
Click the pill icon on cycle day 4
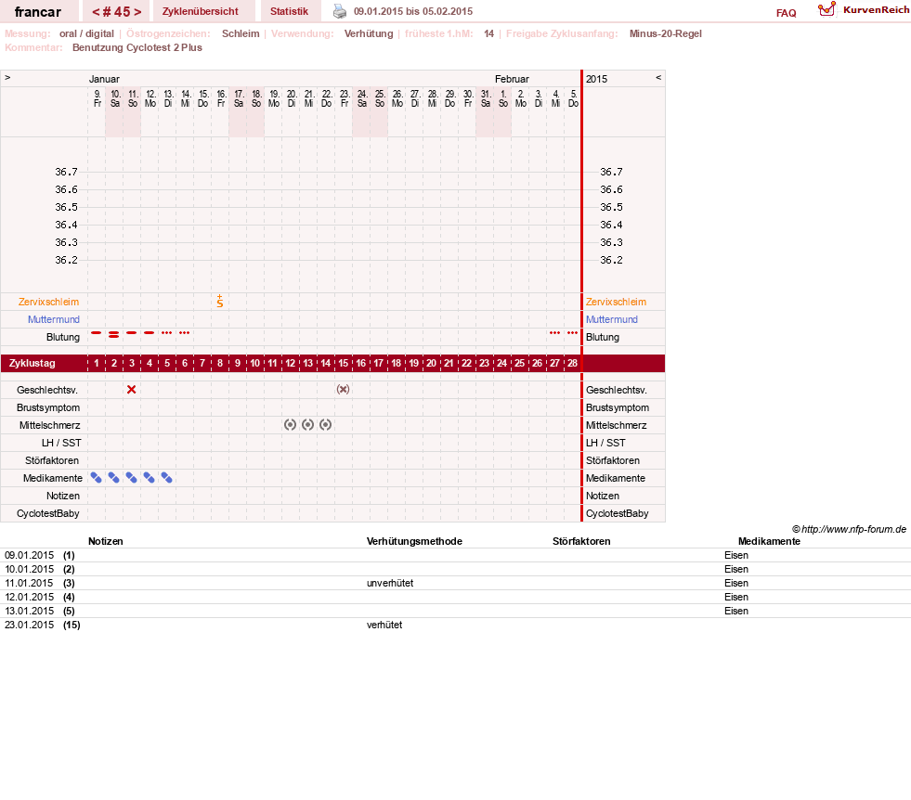click(150, 478)
